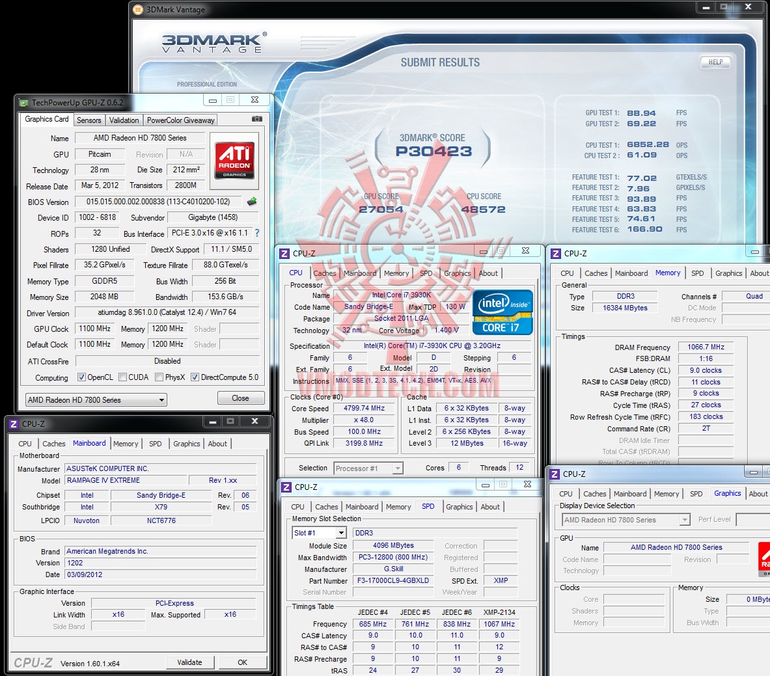Open Display Device Selection dropdown in CPU-Z Graphics
This screenshot has width=770, height=676.
tap(626, 520)
